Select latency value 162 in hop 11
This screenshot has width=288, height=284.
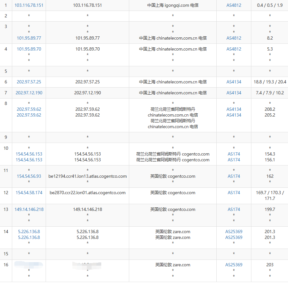coord(270,176)
